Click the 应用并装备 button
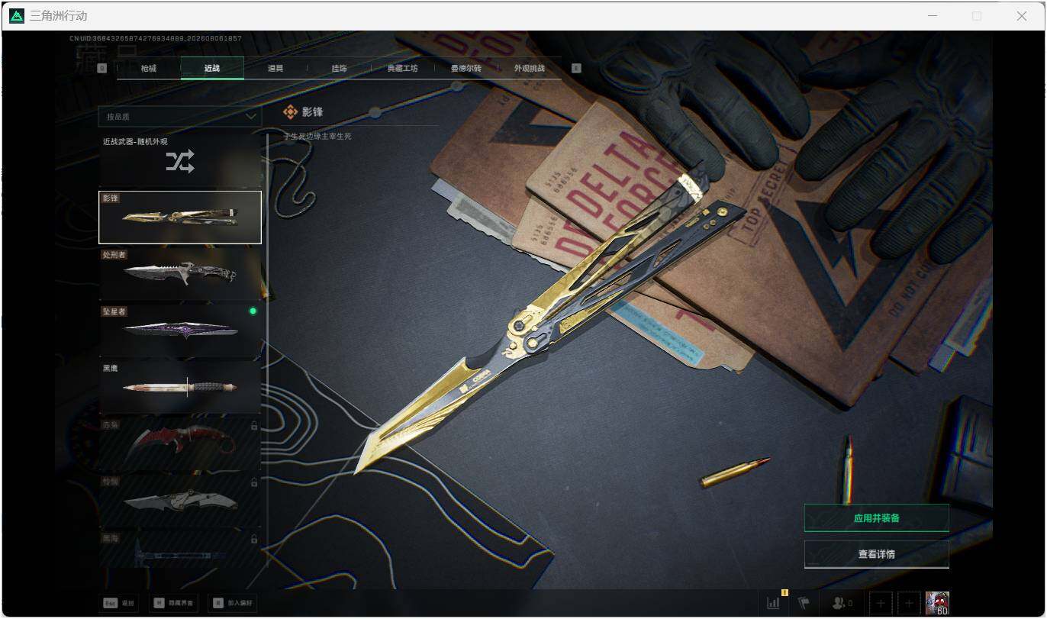This screenshot has width=1047, height=619. [x=876, y=518]
